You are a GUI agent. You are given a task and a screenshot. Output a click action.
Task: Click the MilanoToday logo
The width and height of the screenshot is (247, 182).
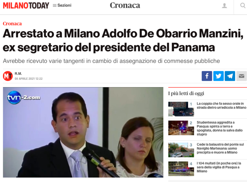click(x=26, y=5)
